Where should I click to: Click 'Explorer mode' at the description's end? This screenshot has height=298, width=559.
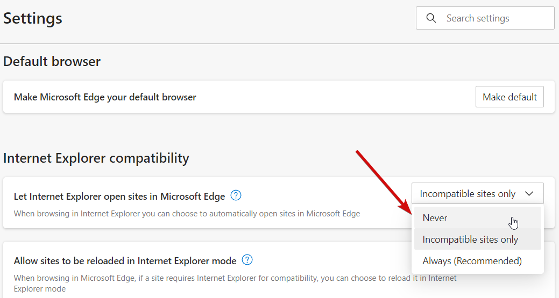40,289
